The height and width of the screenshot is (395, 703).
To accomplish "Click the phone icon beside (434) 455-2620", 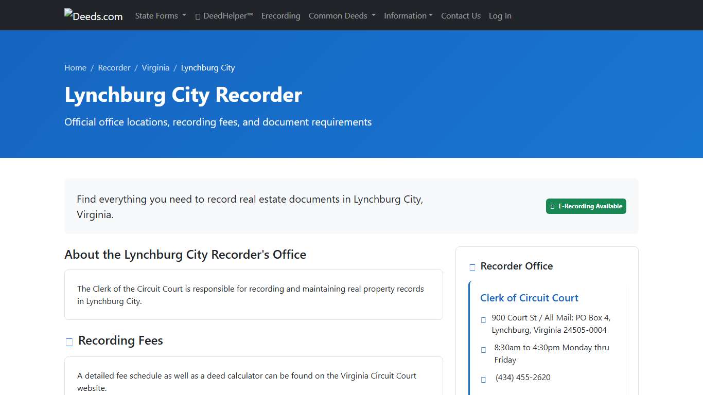I will pyautogui.click(x=483, y=379).
